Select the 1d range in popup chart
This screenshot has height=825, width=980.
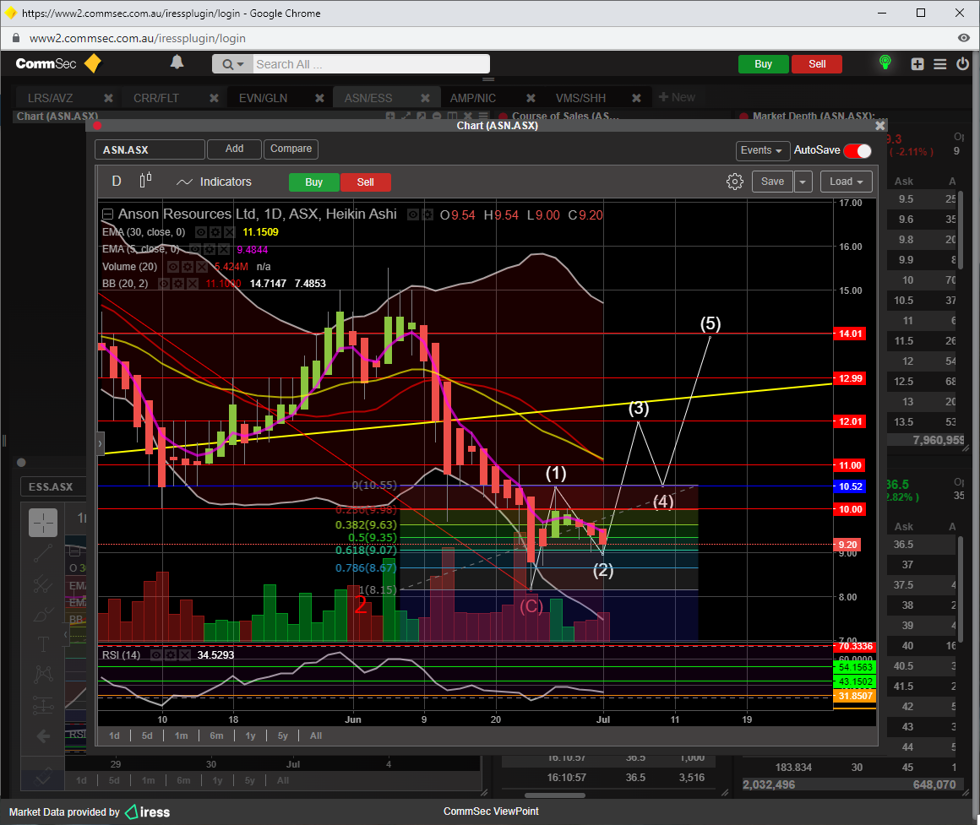[114, 735]
